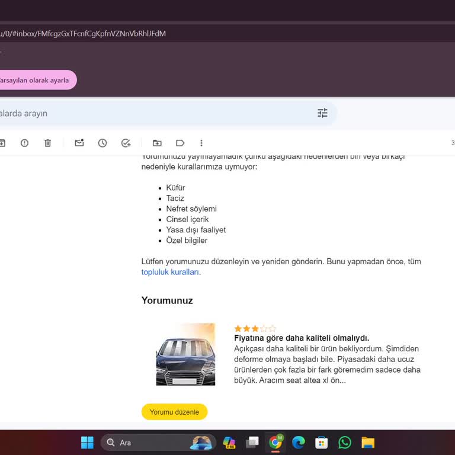Select the Taciz list item

coord(175,198)
